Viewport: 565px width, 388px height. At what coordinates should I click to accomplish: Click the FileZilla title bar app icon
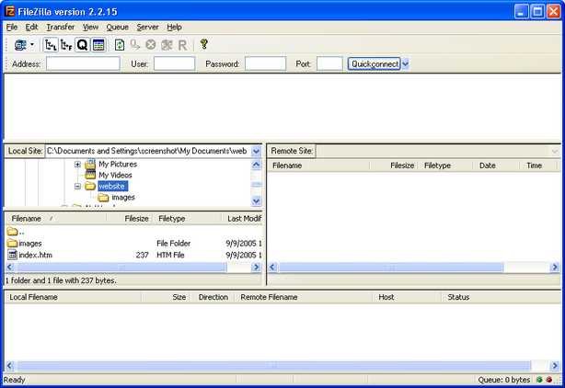point(10,11)
